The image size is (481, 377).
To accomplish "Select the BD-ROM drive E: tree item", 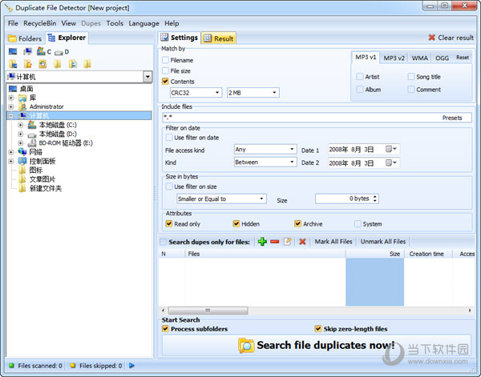I will (66, 143).
